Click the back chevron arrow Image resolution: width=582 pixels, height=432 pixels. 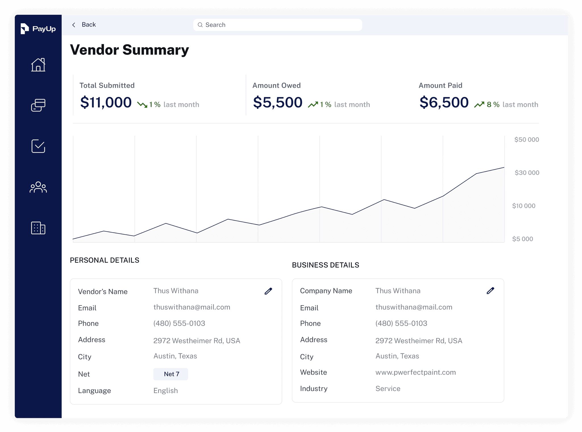(74, 25)
